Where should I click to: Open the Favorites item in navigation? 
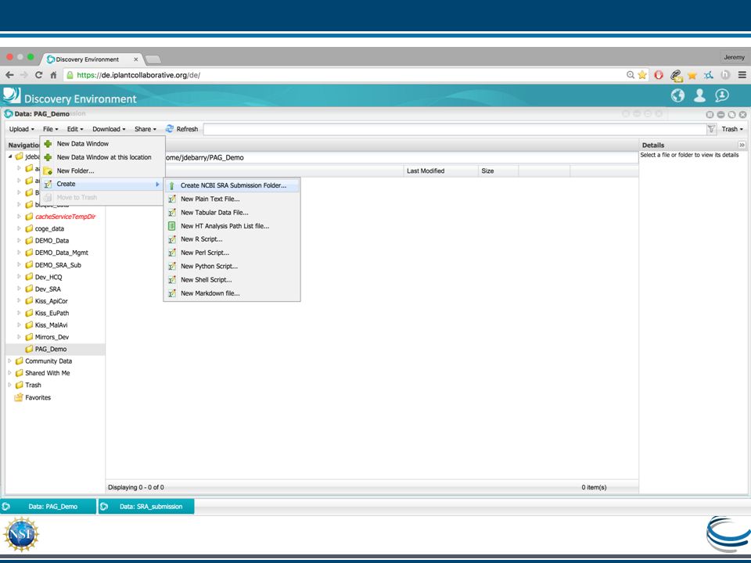pyautogui.click(x=38, y=397)
